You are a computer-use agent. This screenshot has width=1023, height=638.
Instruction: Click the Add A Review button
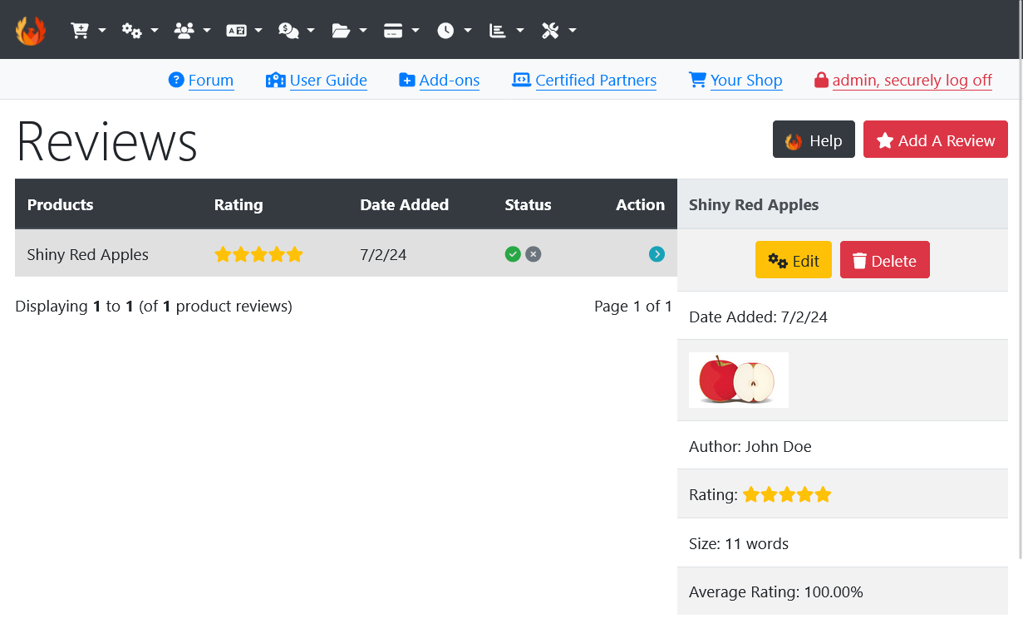pyautogui.click(x=935, y=140)
